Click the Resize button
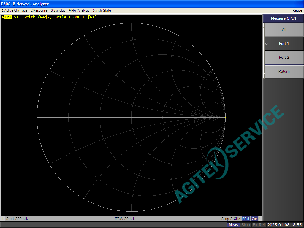Viewport: 304px width, 228px height. (x=297, y=10)
